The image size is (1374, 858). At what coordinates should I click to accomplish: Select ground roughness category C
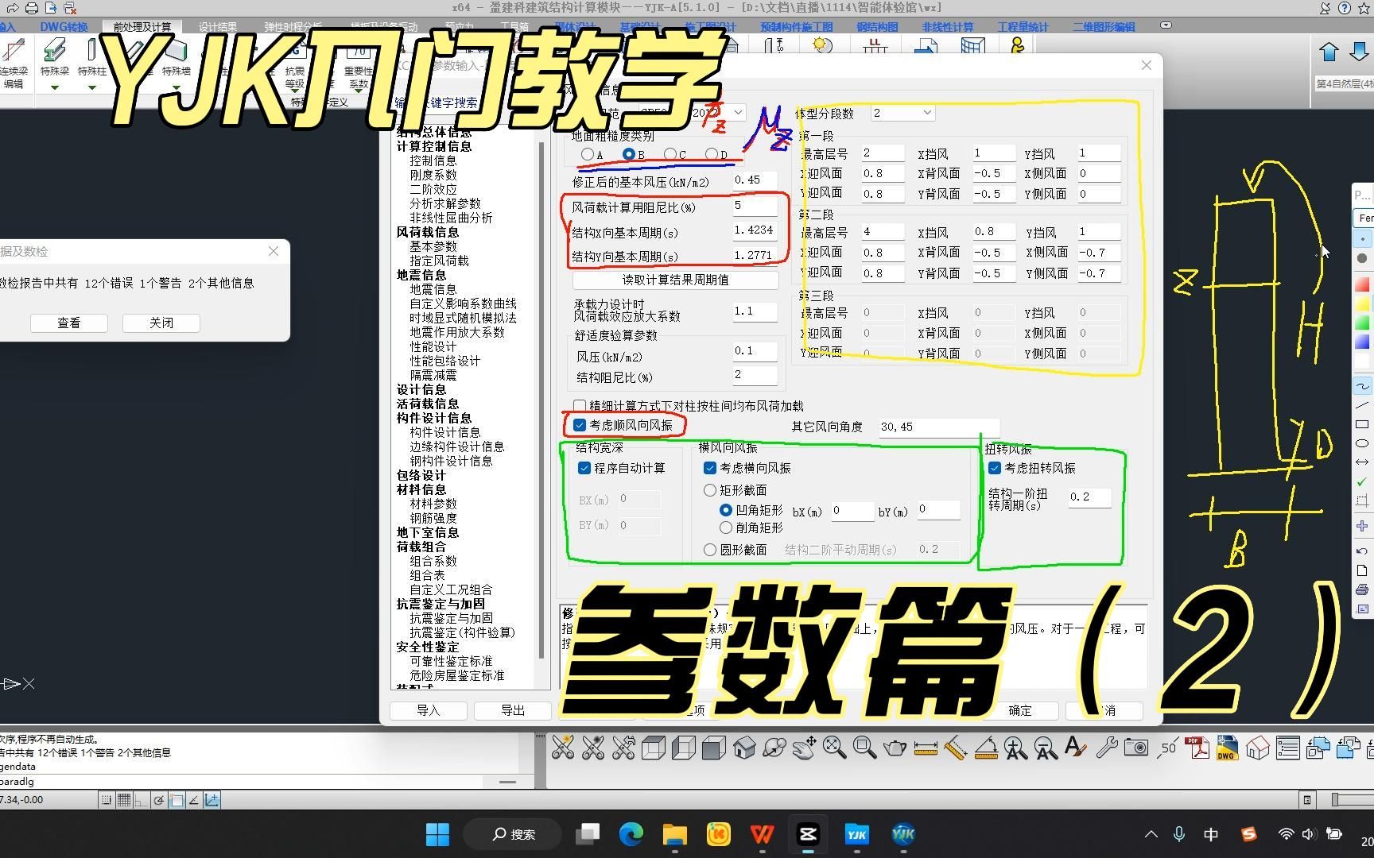670,154
